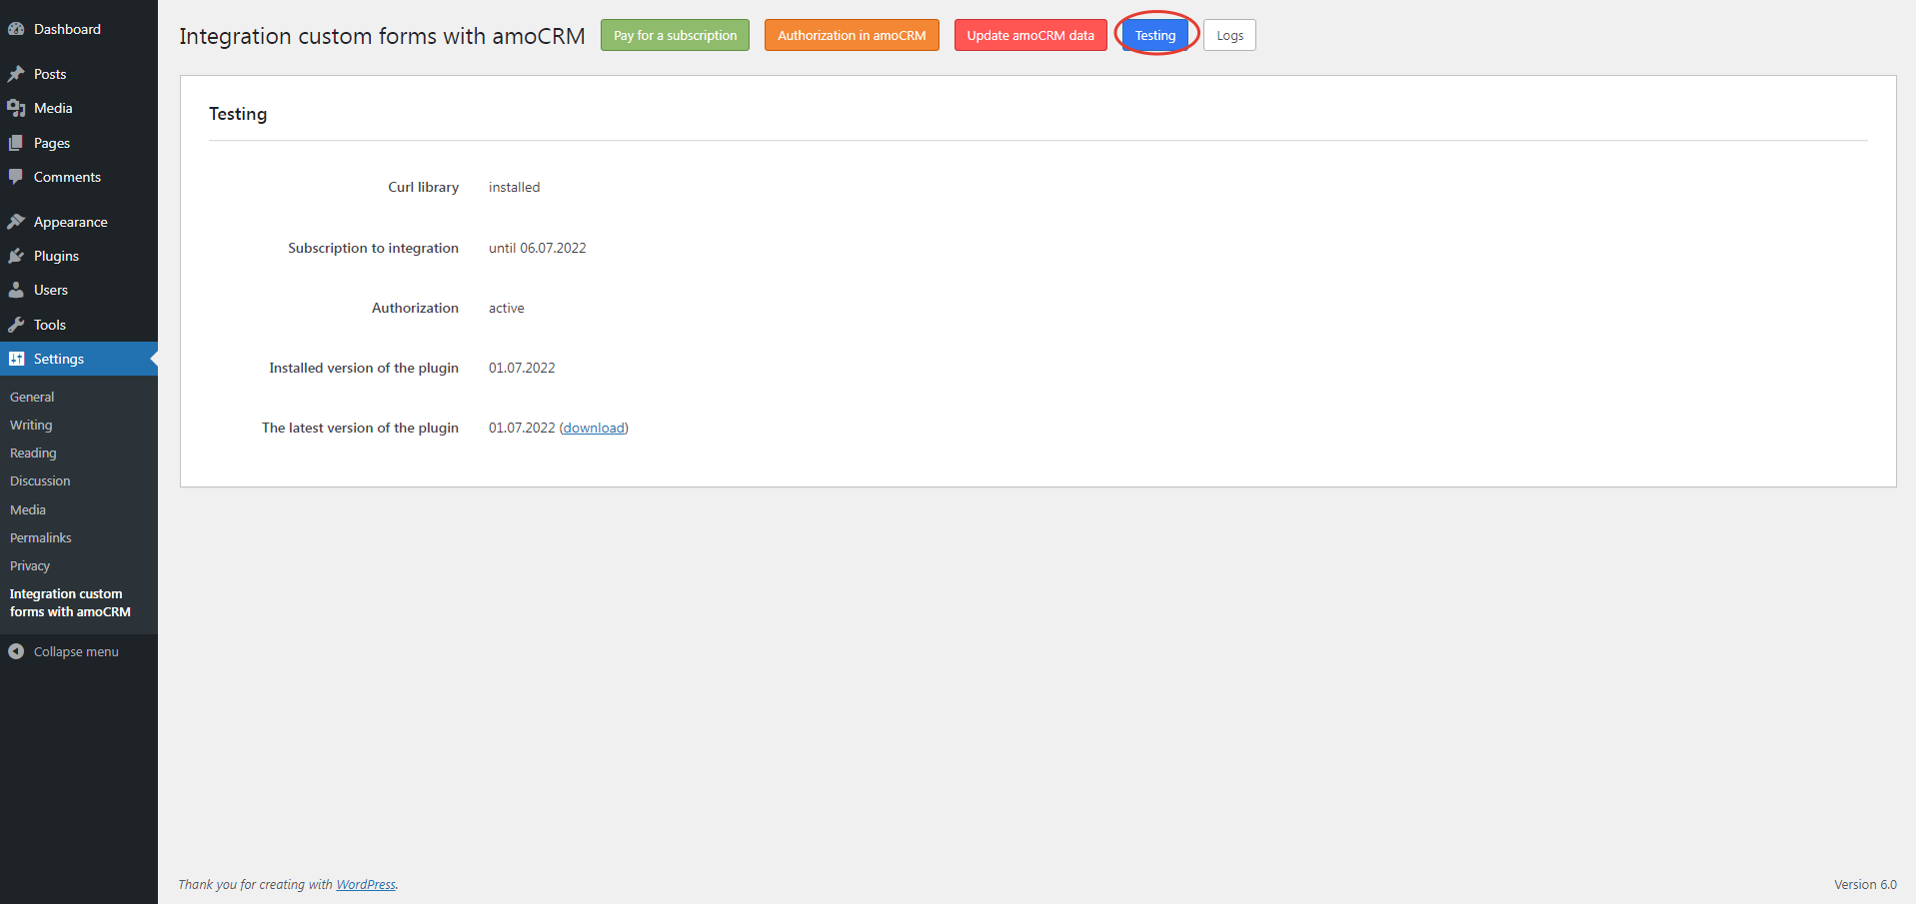
Task: Click the orange Authorization in amoCRM button
Action: (852, 35)
